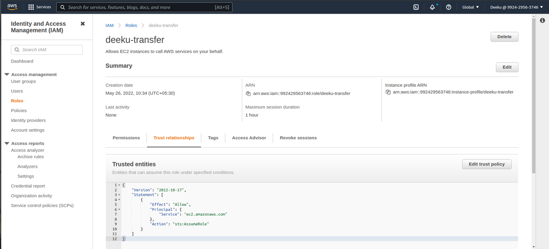The width and height of the screenshot is (549, 249).
Task: Open Archive rules in the sidebar
Action: point(30,157)
